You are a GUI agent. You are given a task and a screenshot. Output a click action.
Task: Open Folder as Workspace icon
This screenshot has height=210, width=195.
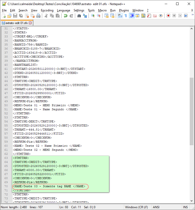click(155, 16)
